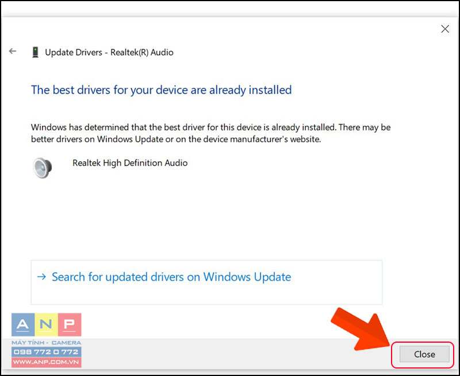Open Search for updated drivers on Windows Update
This screenshot has width=460, height=376.
(x=206, y=282)
